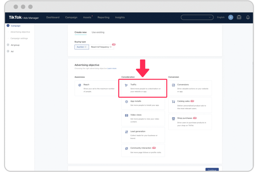
Task: Switch to the Use existing tab
Action: pyautogui.click(x=98, y=32)
